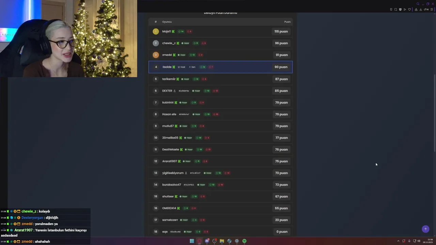Open the easy setup sliders icon

(432, 10)
